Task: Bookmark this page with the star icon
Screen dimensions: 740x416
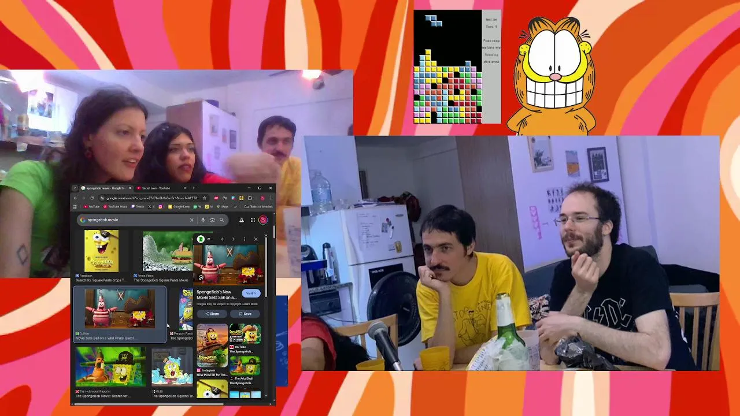Action: pos(204,198)
